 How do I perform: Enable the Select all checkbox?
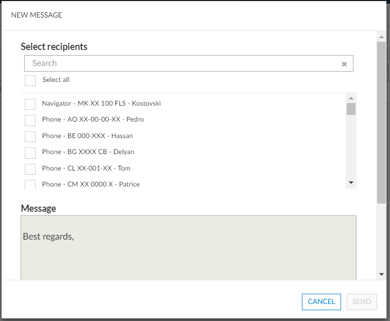30,80
